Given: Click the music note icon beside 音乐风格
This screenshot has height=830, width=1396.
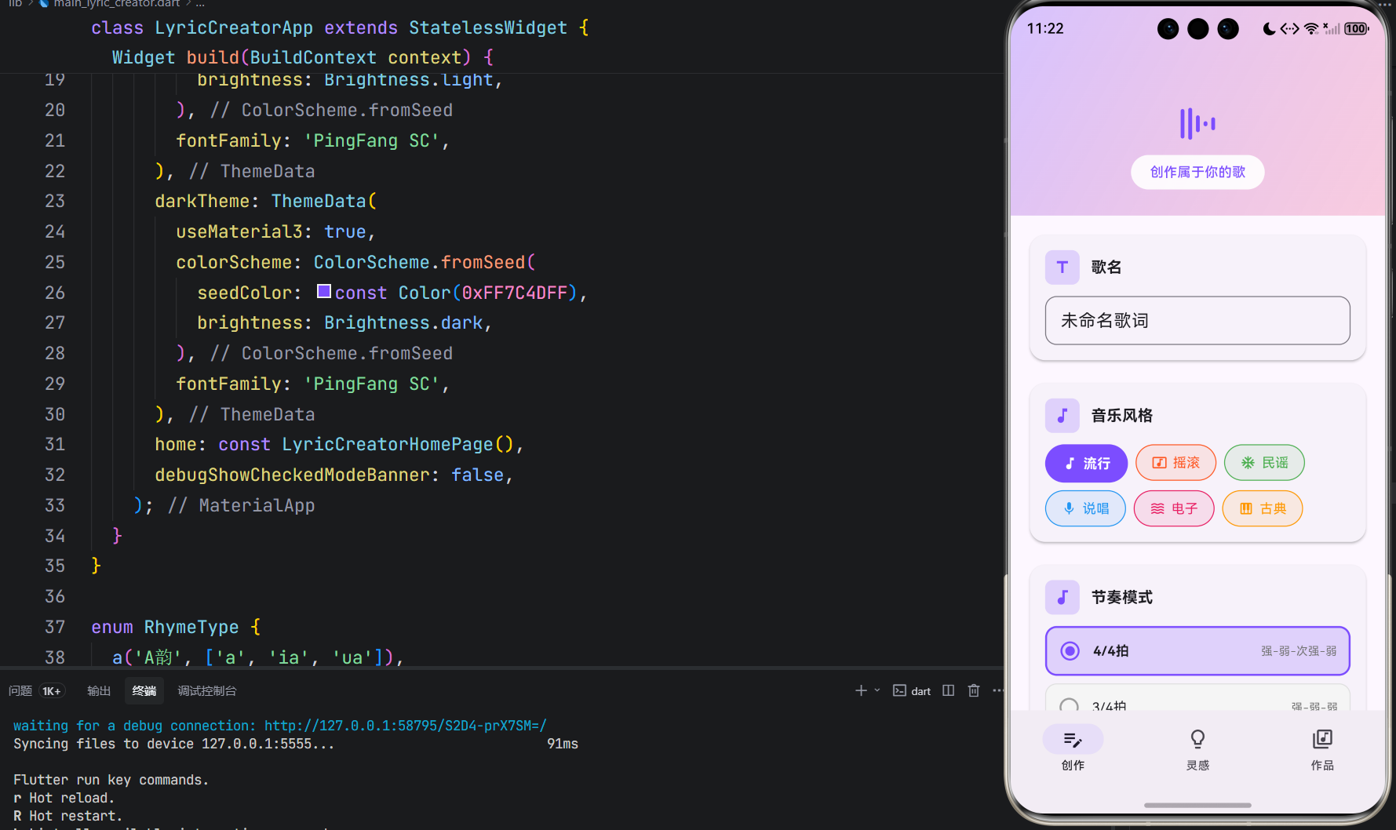Looking at the screenshot, I should click(1062, 415).
